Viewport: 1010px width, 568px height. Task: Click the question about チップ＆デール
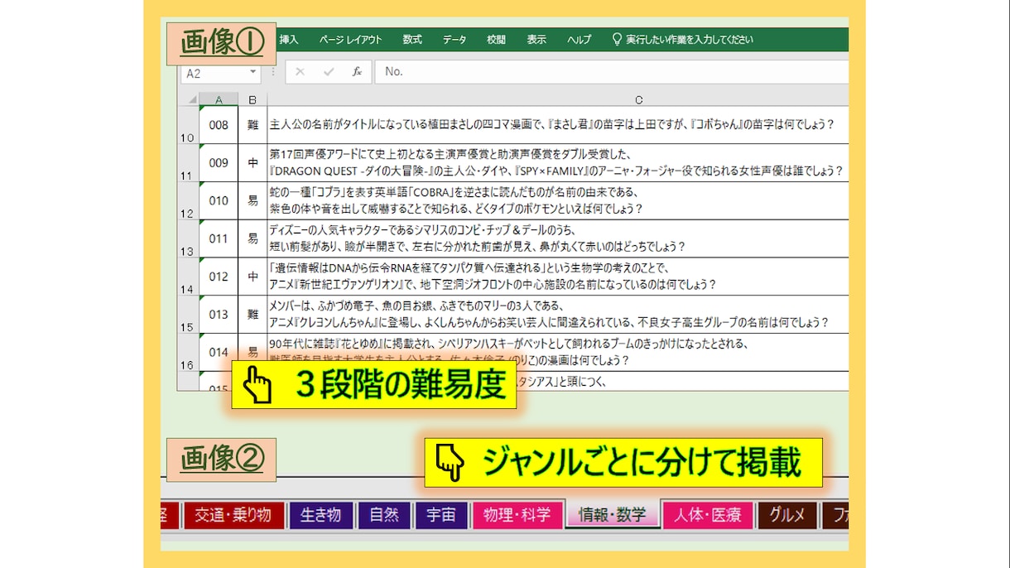point(558,238)
